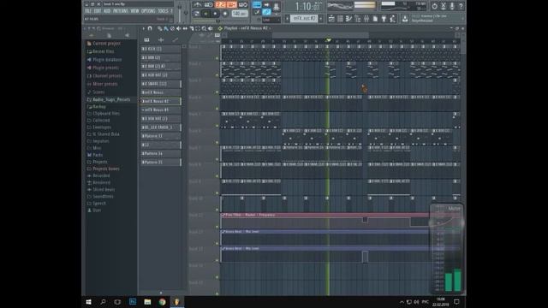Click the tempo display field
This screenshot has height=308, width=548.
240,14
